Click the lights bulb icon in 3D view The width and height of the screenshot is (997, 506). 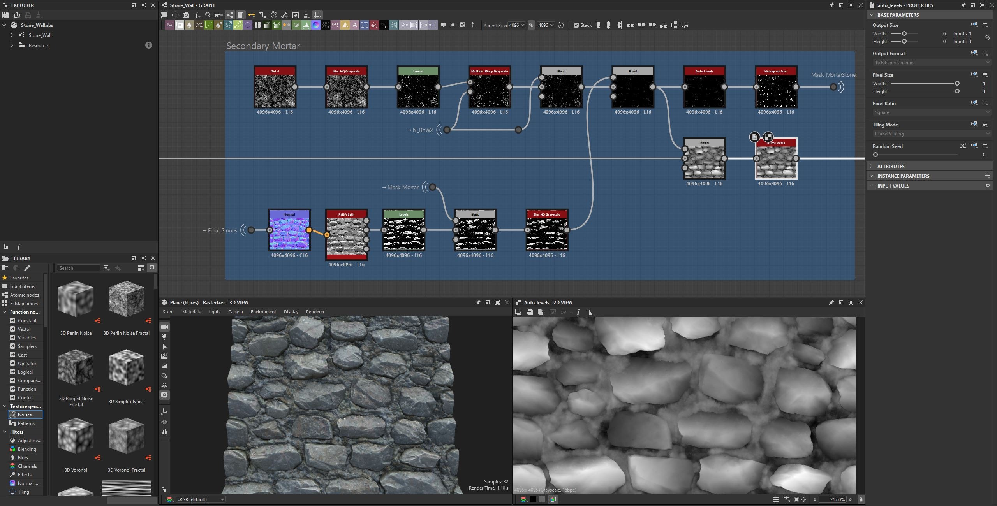tap(164, 337)
